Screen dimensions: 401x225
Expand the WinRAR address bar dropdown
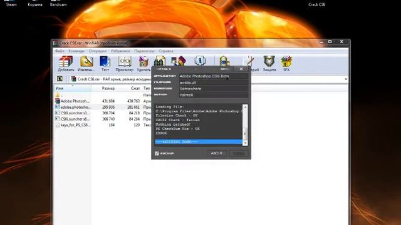click(x=346, y=79)
